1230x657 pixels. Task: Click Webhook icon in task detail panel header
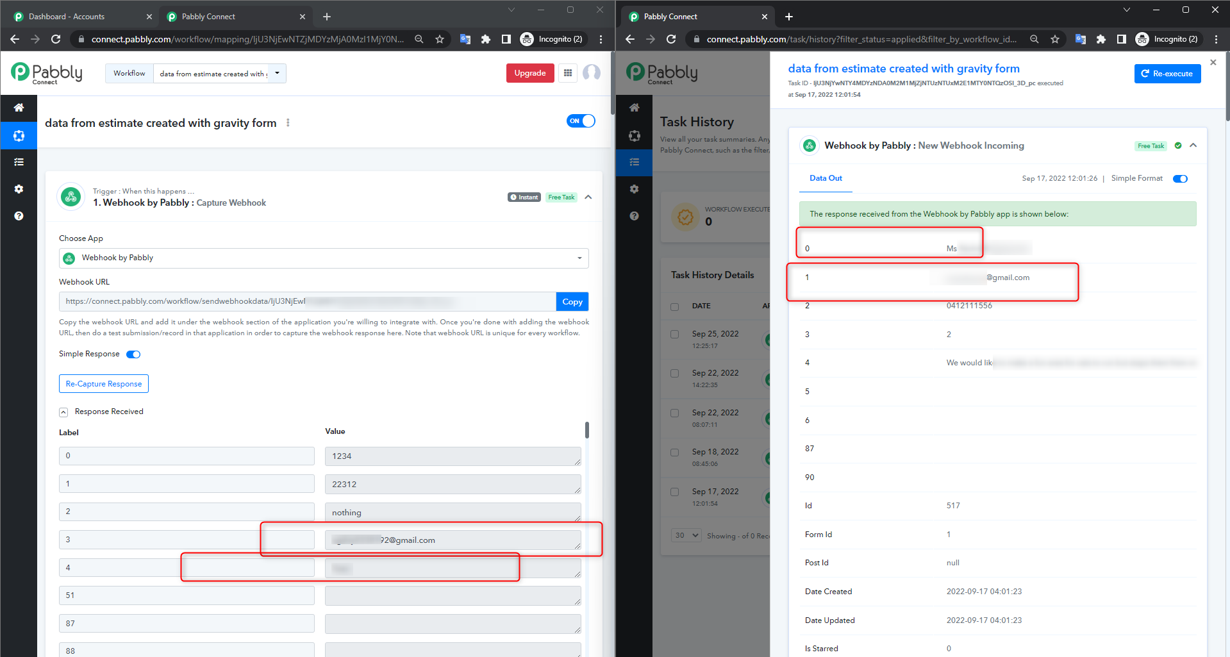[810, 146]
